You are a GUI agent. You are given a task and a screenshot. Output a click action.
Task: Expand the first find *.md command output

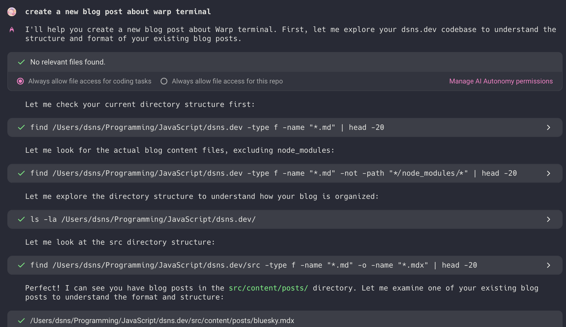[548, 128]
